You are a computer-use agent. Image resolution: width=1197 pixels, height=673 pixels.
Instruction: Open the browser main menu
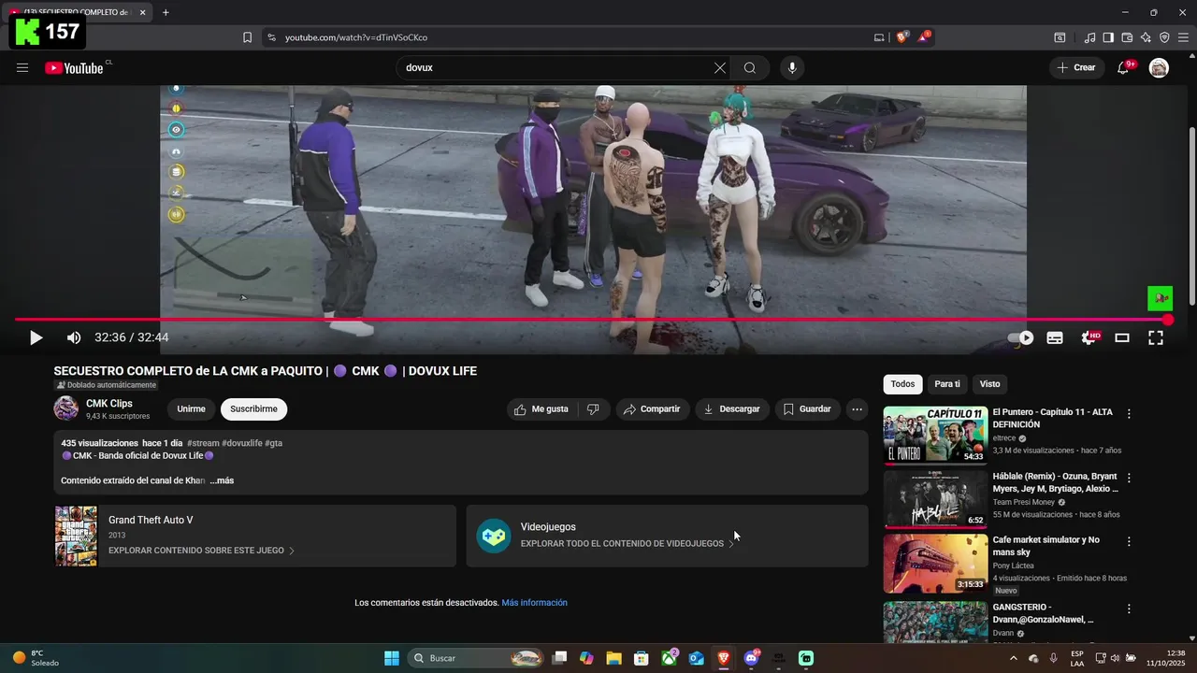click(1183, 37)
